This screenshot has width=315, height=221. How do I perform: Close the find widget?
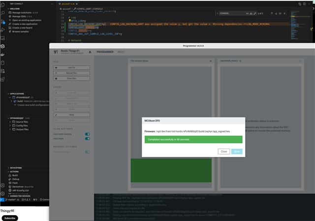click(284, 13)
